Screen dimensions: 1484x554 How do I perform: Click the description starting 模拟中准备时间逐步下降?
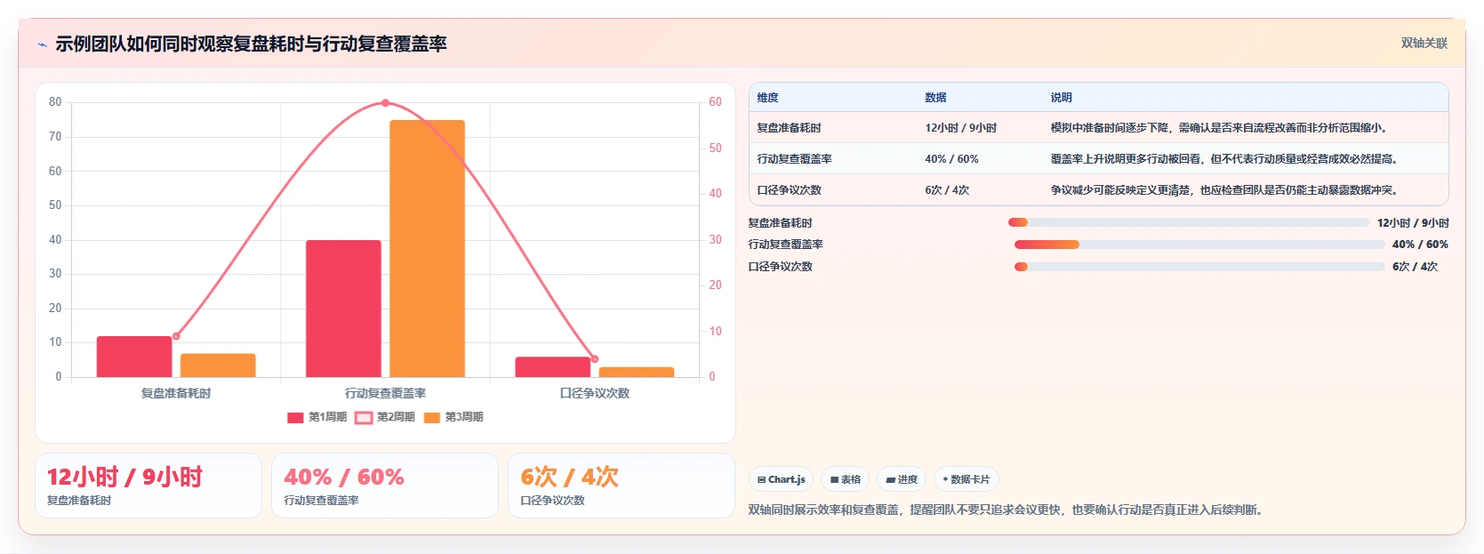click(x=1219, y=128)
